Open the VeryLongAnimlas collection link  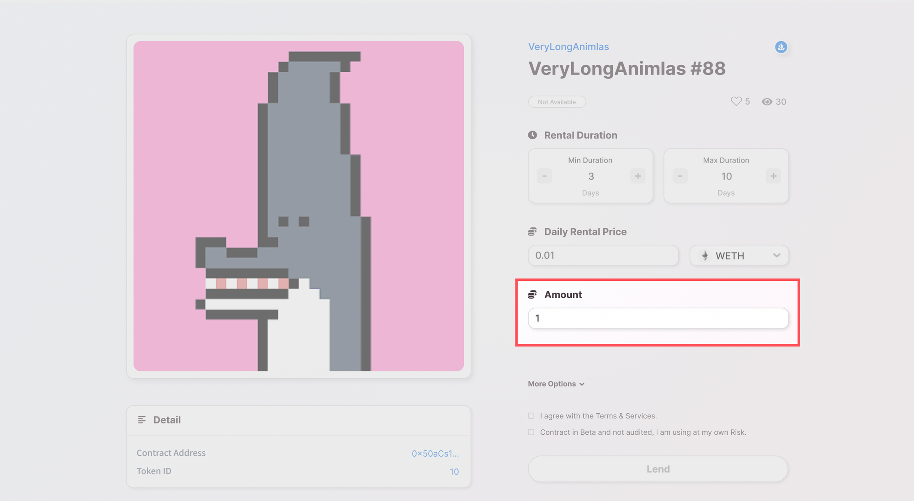click(569, 47)
